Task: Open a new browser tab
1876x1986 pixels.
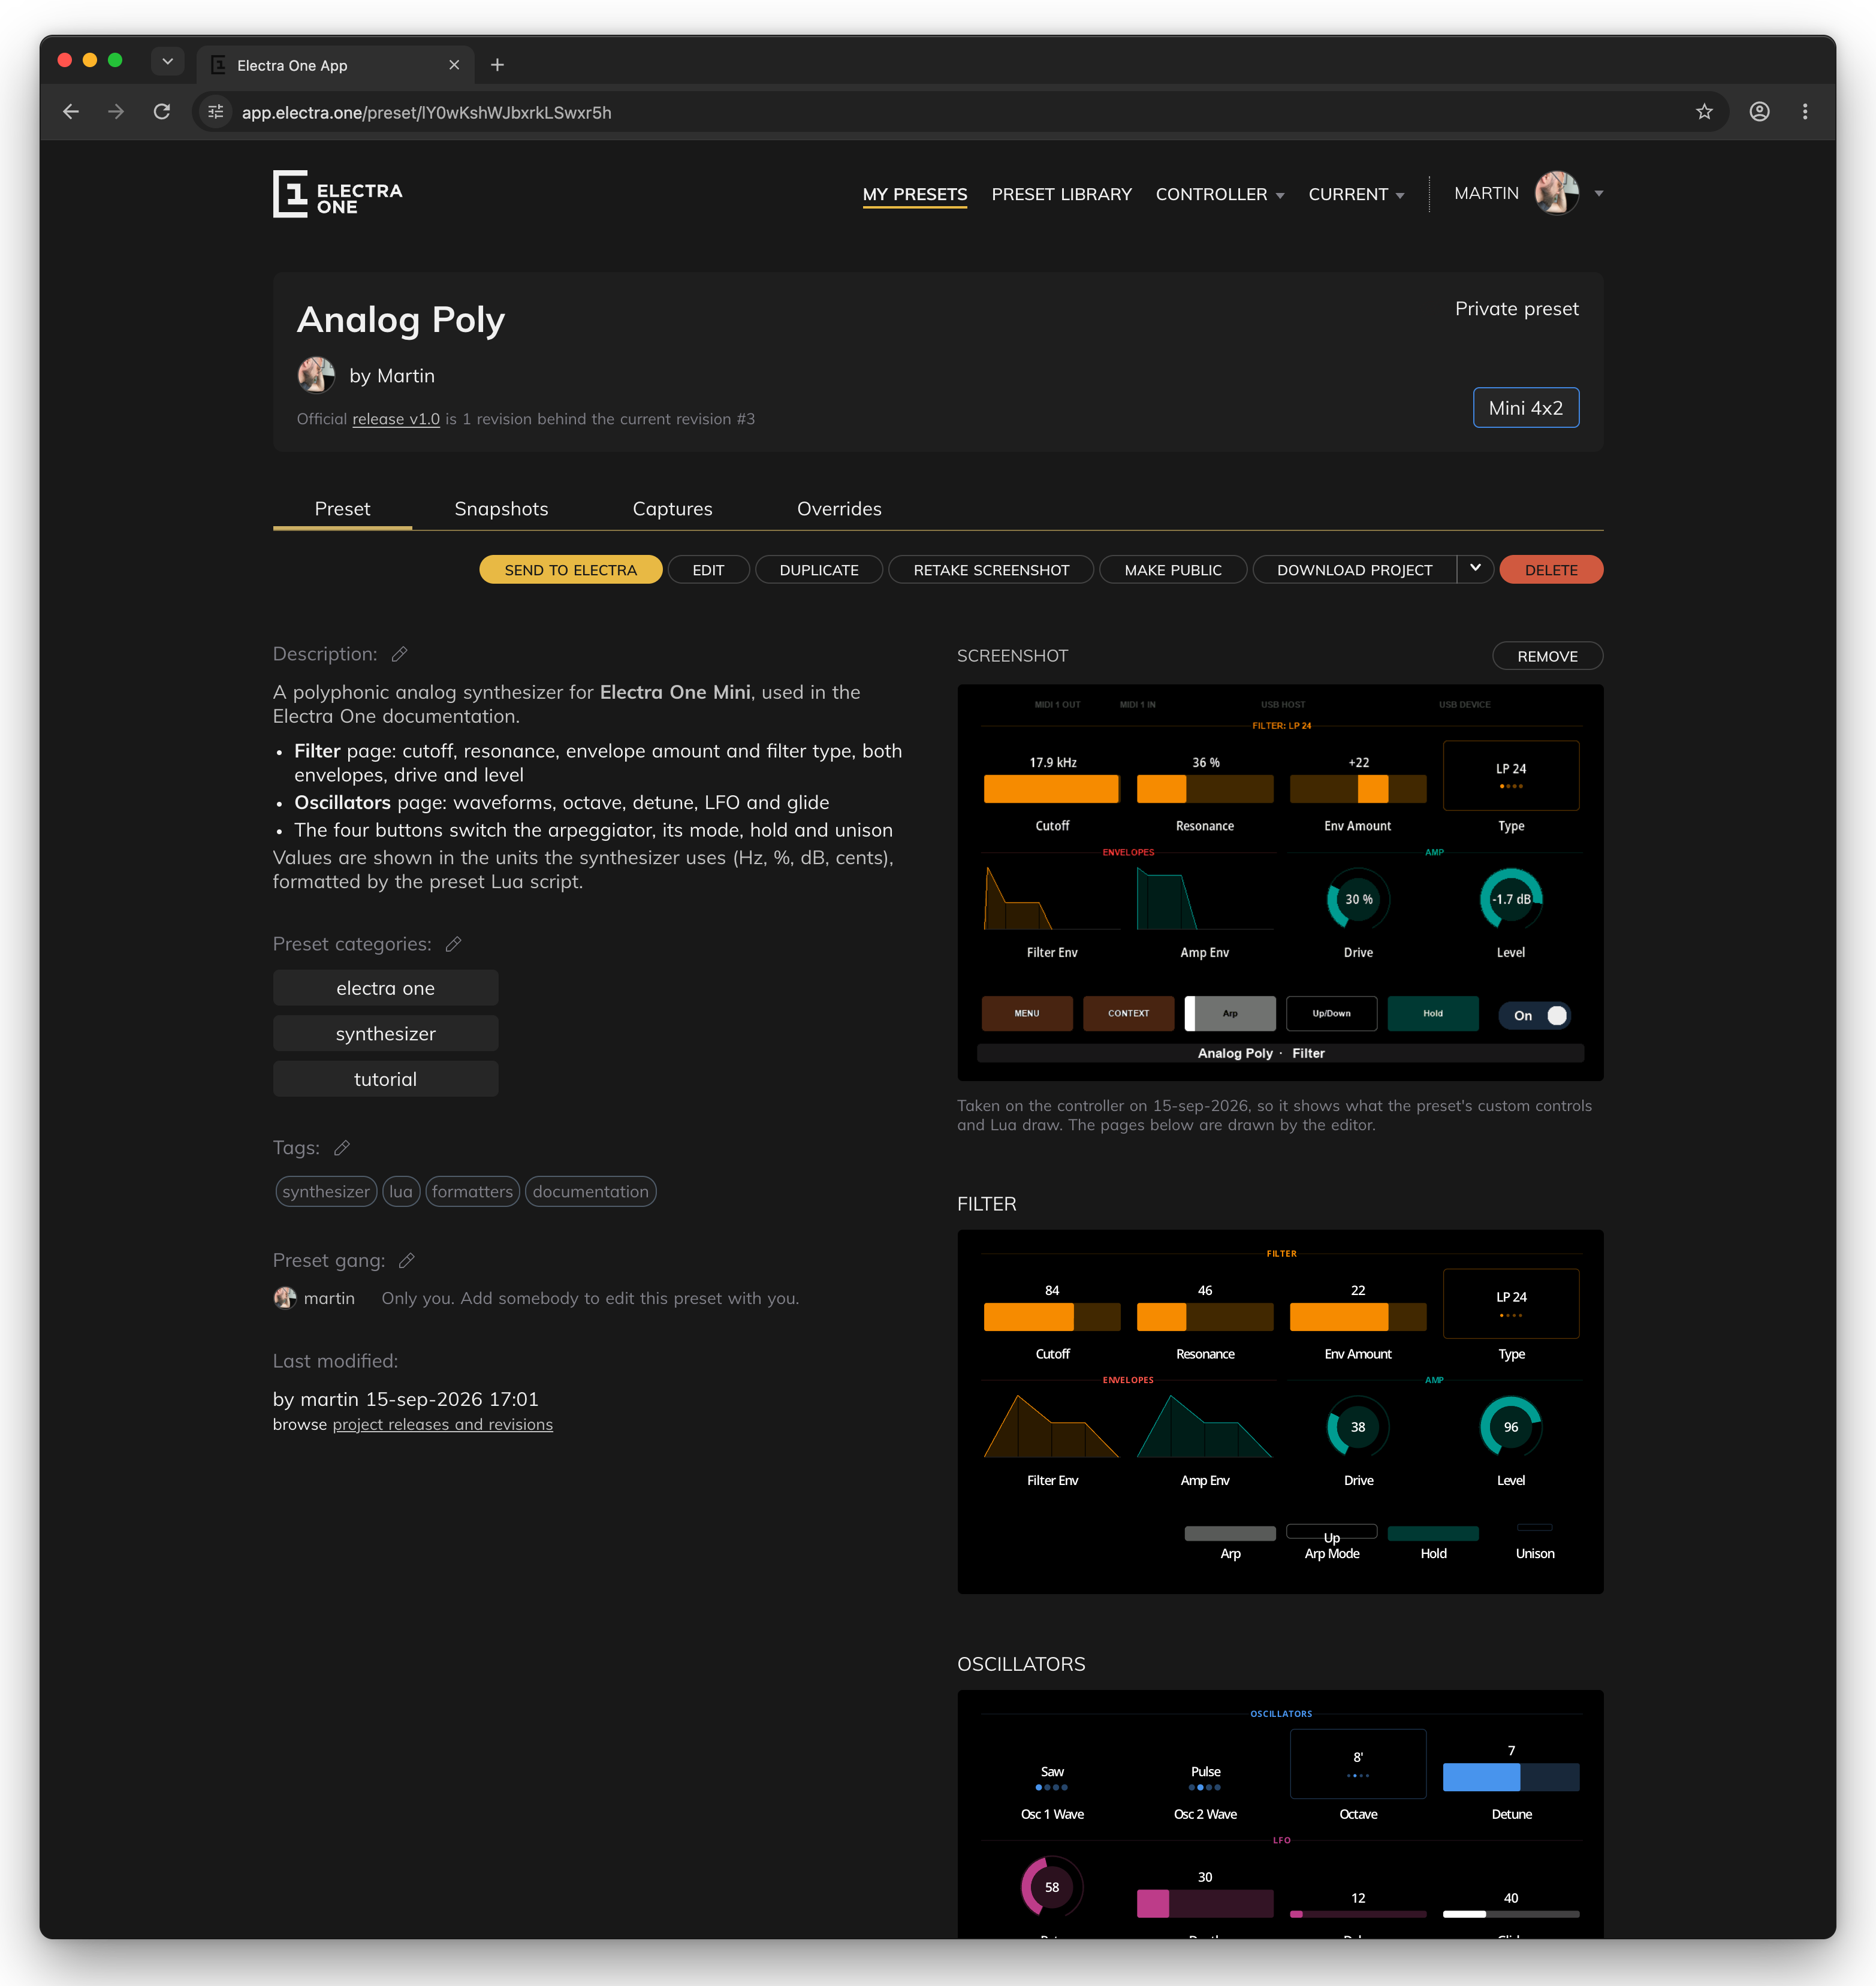Action: (x=497, y=65)
